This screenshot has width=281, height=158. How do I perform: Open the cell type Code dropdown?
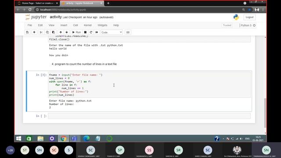(112, 32)
